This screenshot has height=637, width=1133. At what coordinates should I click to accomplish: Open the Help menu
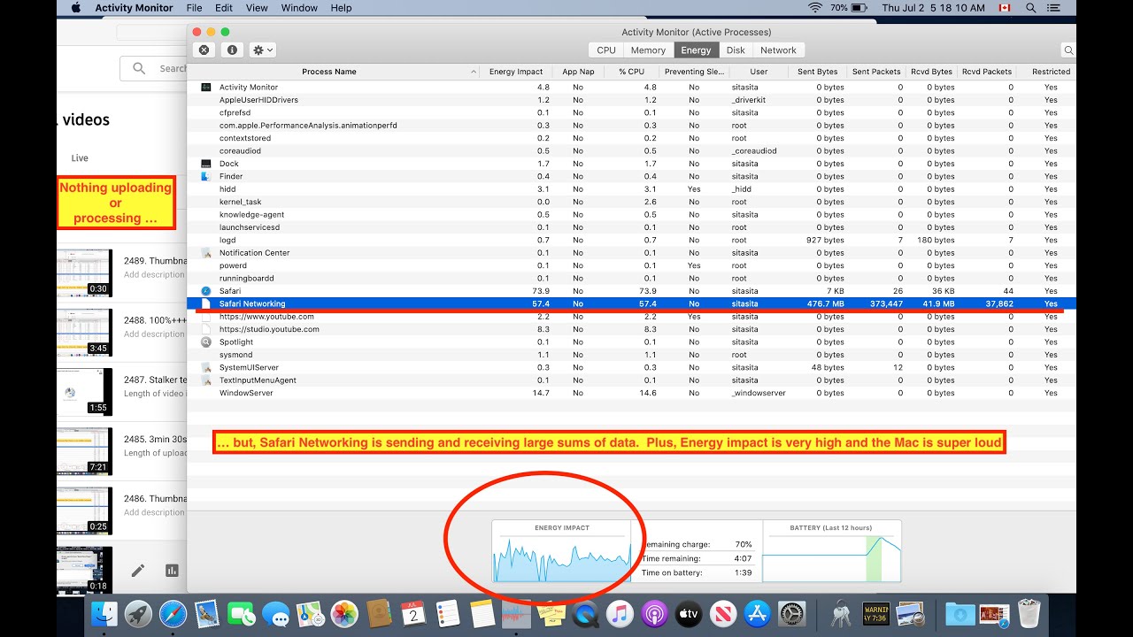(341, 8)
